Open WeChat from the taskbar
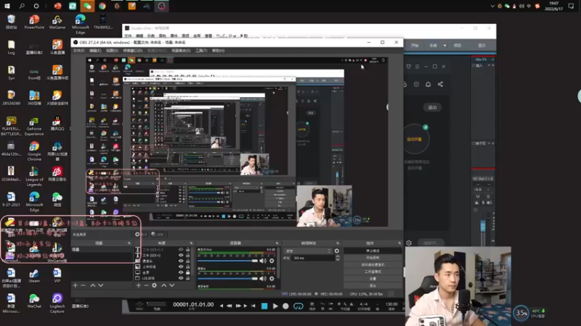The image size is (581, 326). (x=87, y=6)
